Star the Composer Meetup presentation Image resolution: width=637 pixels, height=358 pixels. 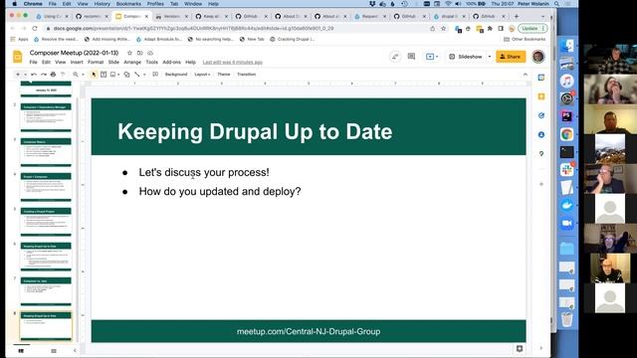click(129, 53)
